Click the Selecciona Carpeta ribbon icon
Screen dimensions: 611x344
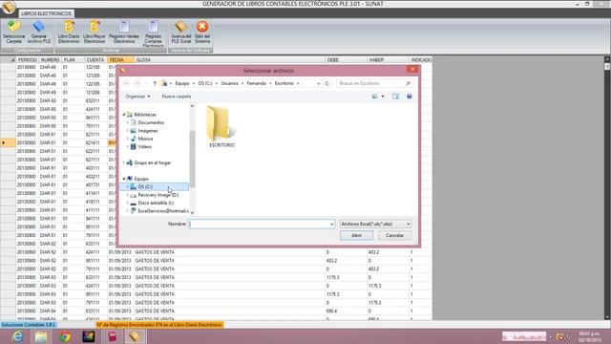[14, 32]
